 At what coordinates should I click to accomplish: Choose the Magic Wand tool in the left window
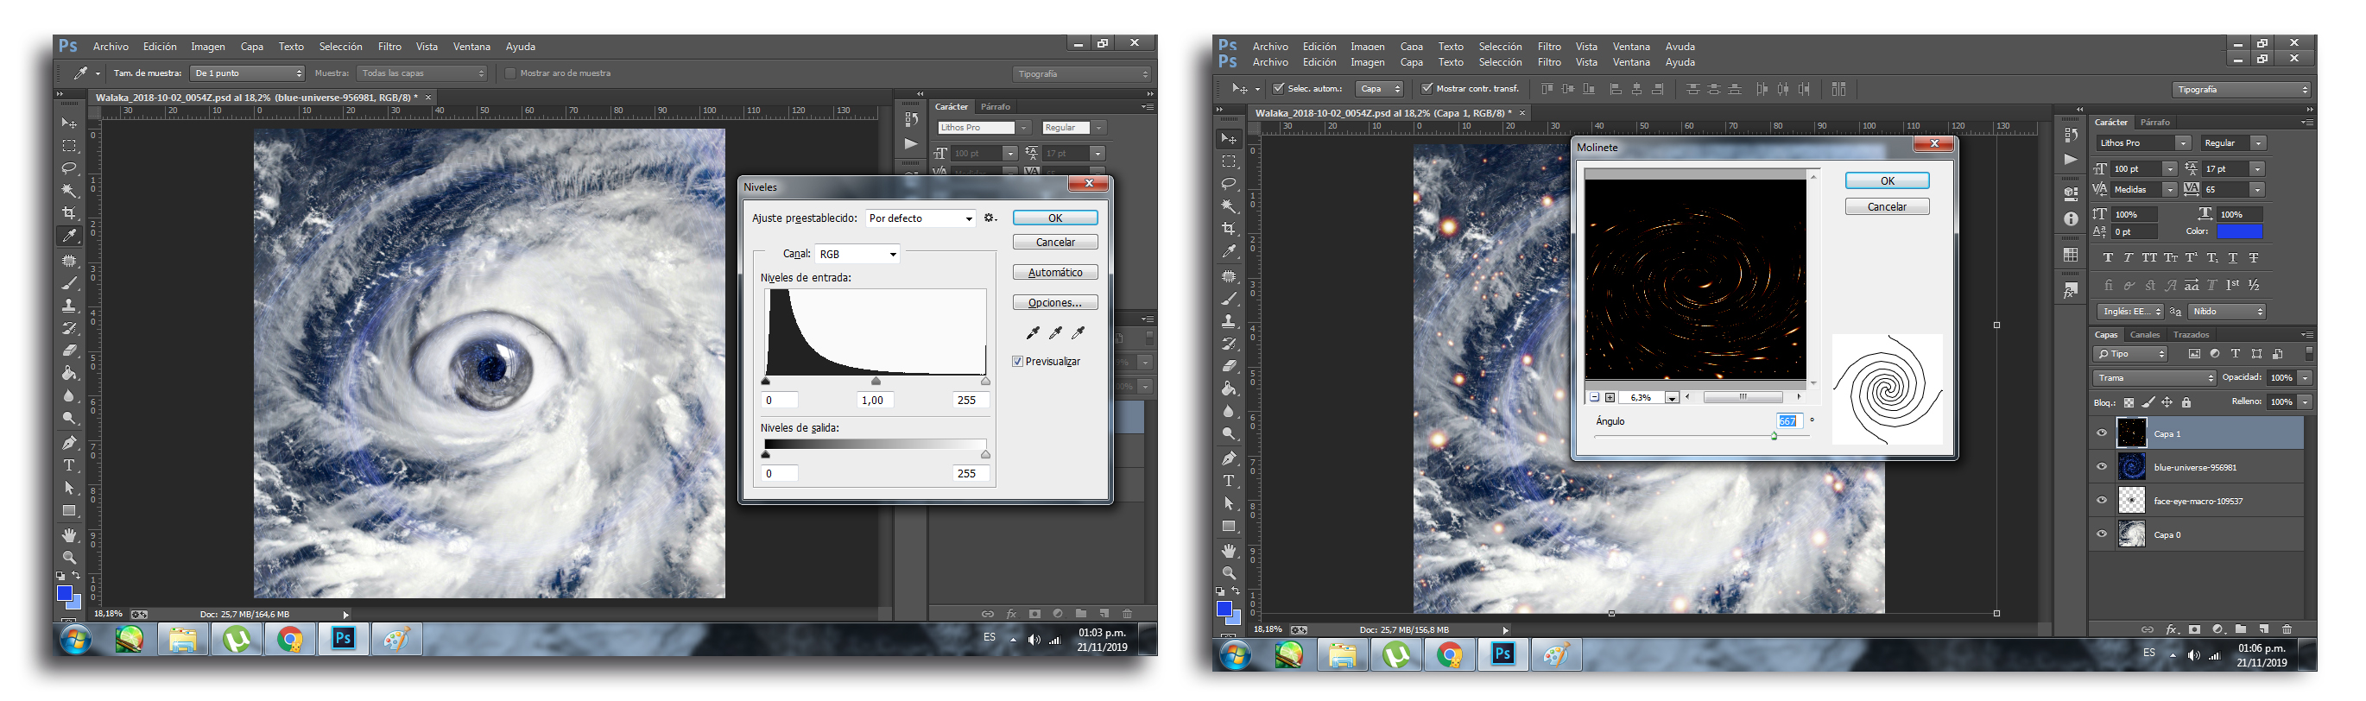click(x=69, y=191)
